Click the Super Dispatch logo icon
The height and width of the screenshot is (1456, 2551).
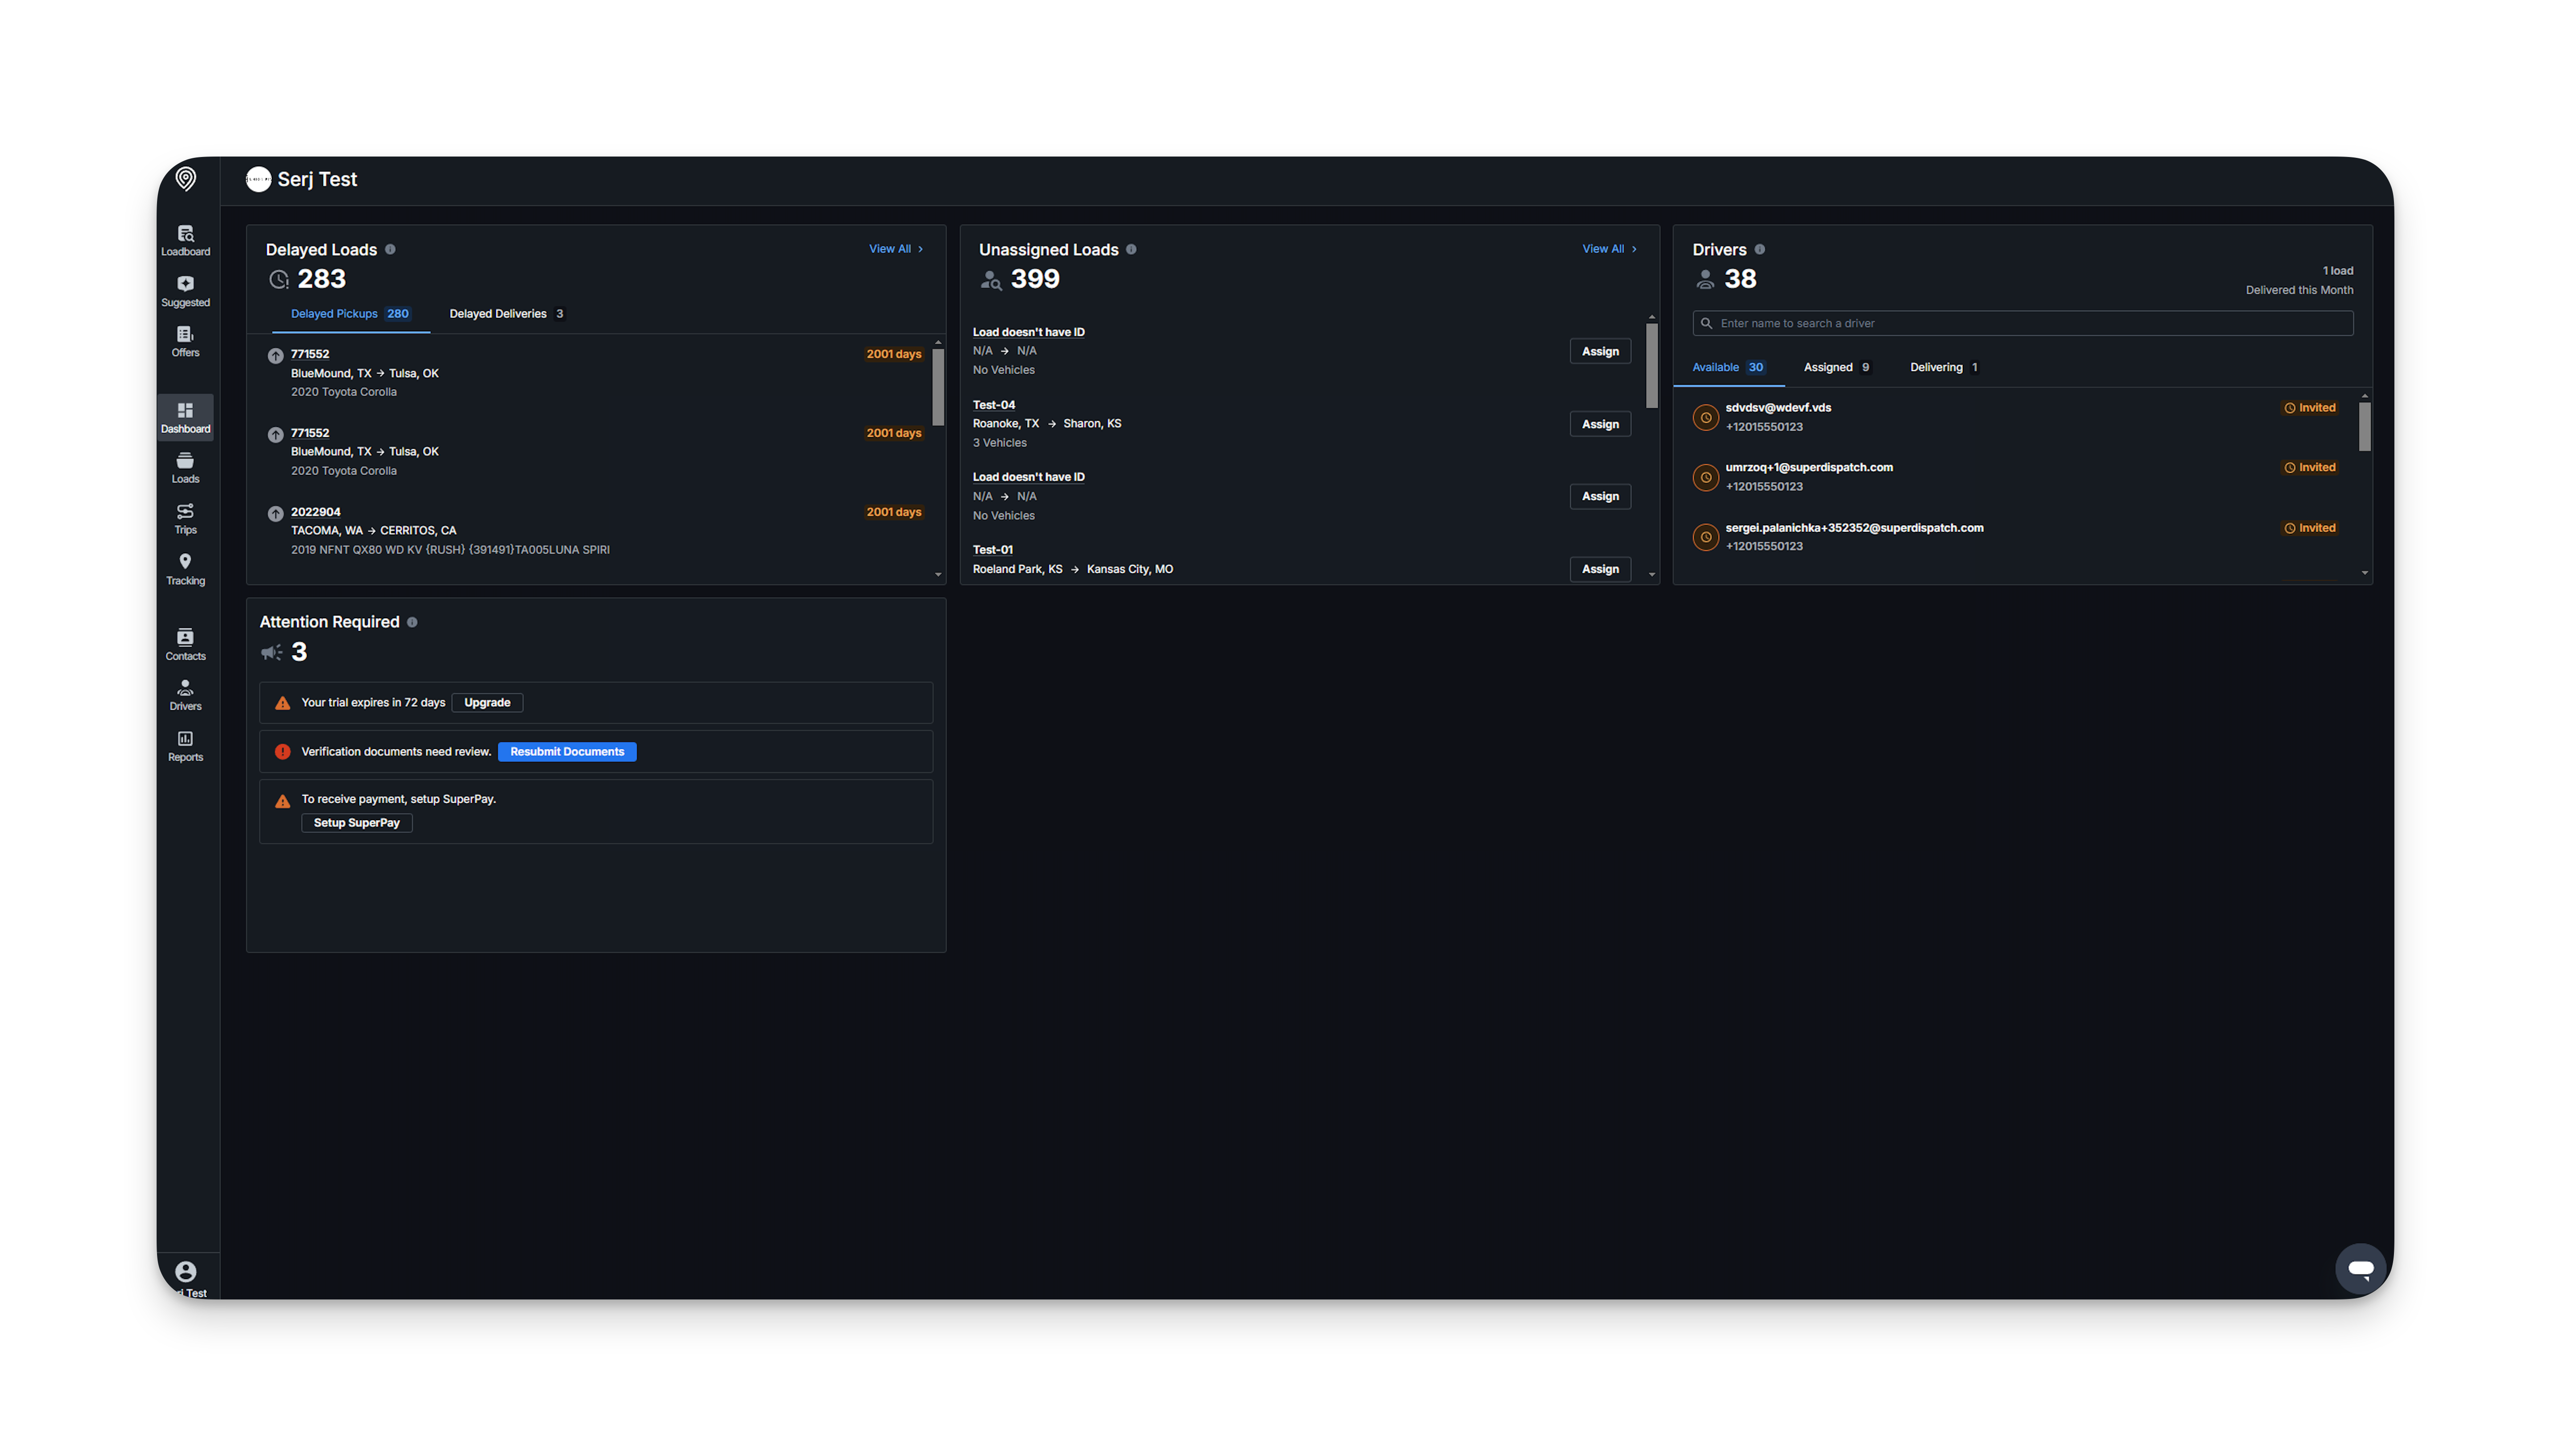tap(185, 179)
